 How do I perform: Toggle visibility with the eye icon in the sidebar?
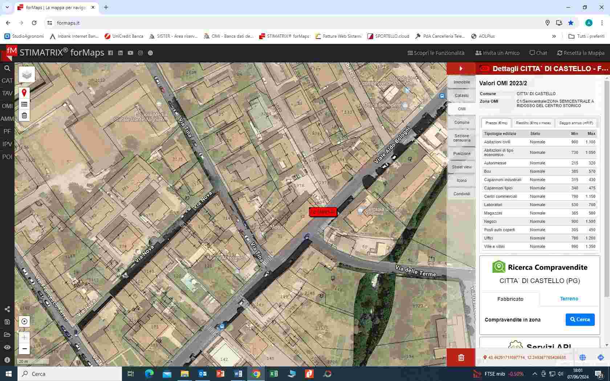pos(7,347)
